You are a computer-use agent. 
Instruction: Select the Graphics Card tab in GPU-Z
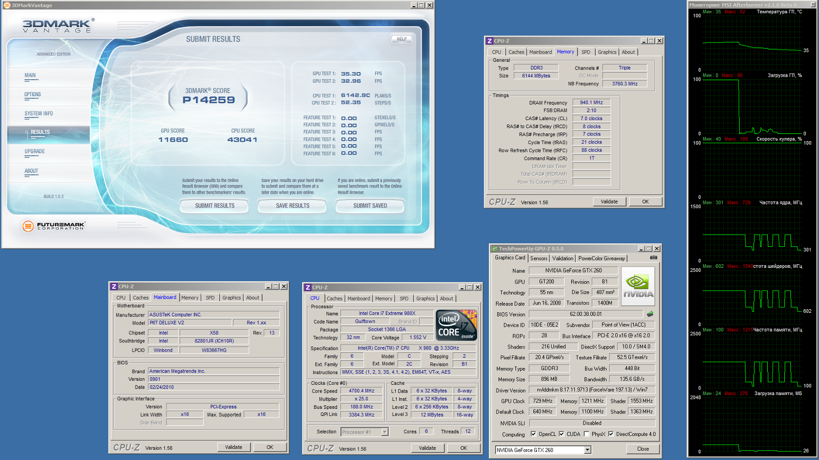tap(510, 258)
